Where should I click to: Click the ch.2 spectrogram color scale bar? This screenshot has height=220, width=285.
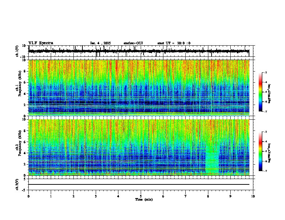click(x=261, y=151)
